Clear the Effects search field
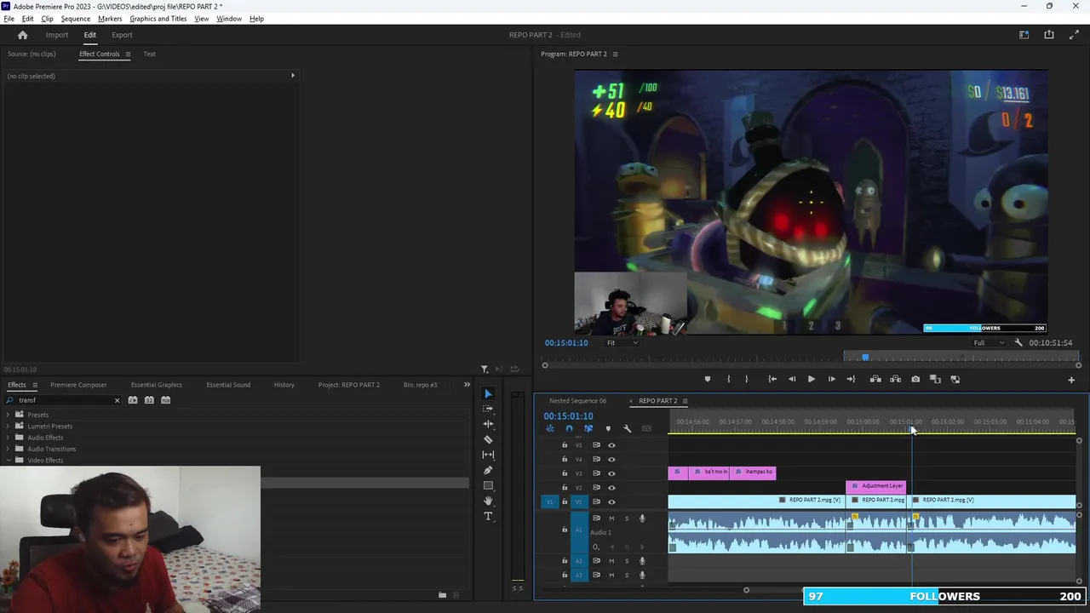The image size is (1090, 613). (x=117, y=400)
